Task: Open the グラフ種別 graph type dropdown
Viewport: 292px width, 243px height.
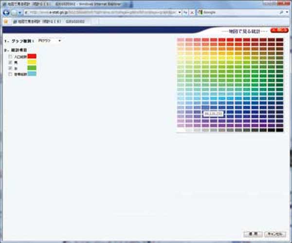Action: pos(50,41)
